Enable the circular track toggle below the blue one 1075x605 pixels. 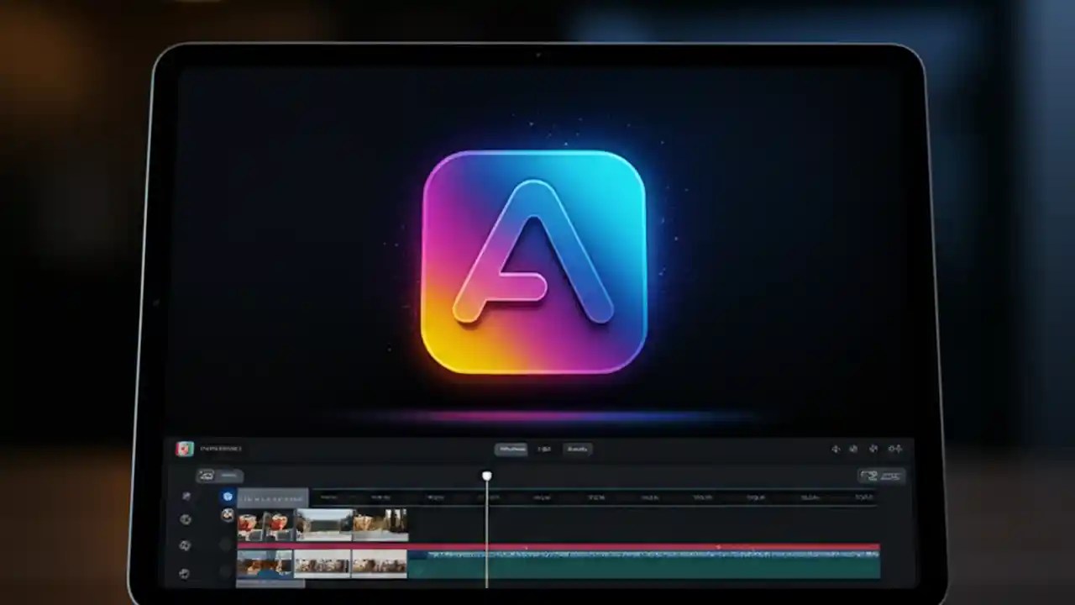pos(228,516)
